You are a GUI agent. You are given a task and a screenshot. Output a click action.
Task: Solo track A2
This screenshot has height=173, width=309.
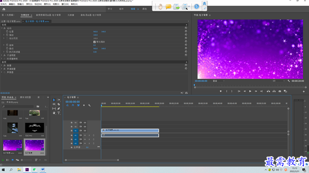89,139
